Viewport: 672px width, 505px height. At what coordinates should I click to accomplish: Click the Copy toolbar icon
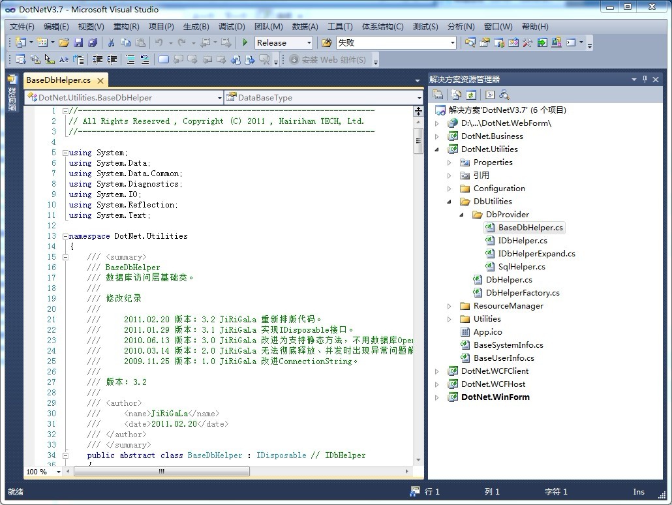coord(125,42)
